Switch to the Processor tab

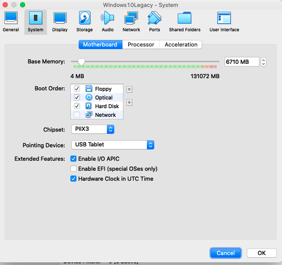(141, 44)
